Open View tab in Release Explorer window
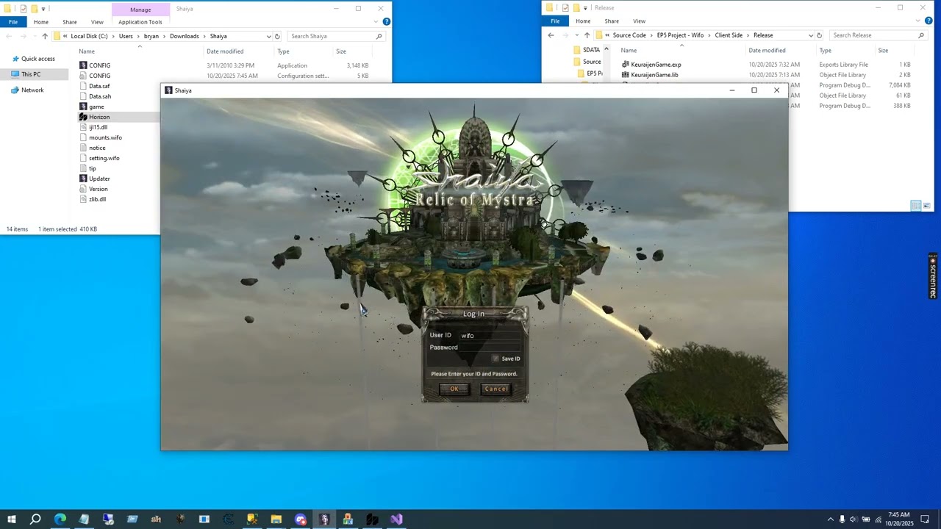Image resolution: width=941 pixels, height=529 pixels. click(x=639, y=21)
